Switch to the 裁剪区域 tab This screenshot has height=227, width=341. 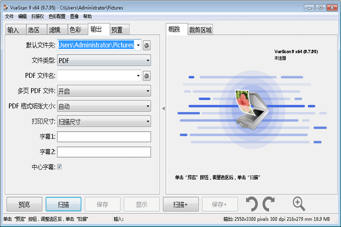[x=200, y=30]
